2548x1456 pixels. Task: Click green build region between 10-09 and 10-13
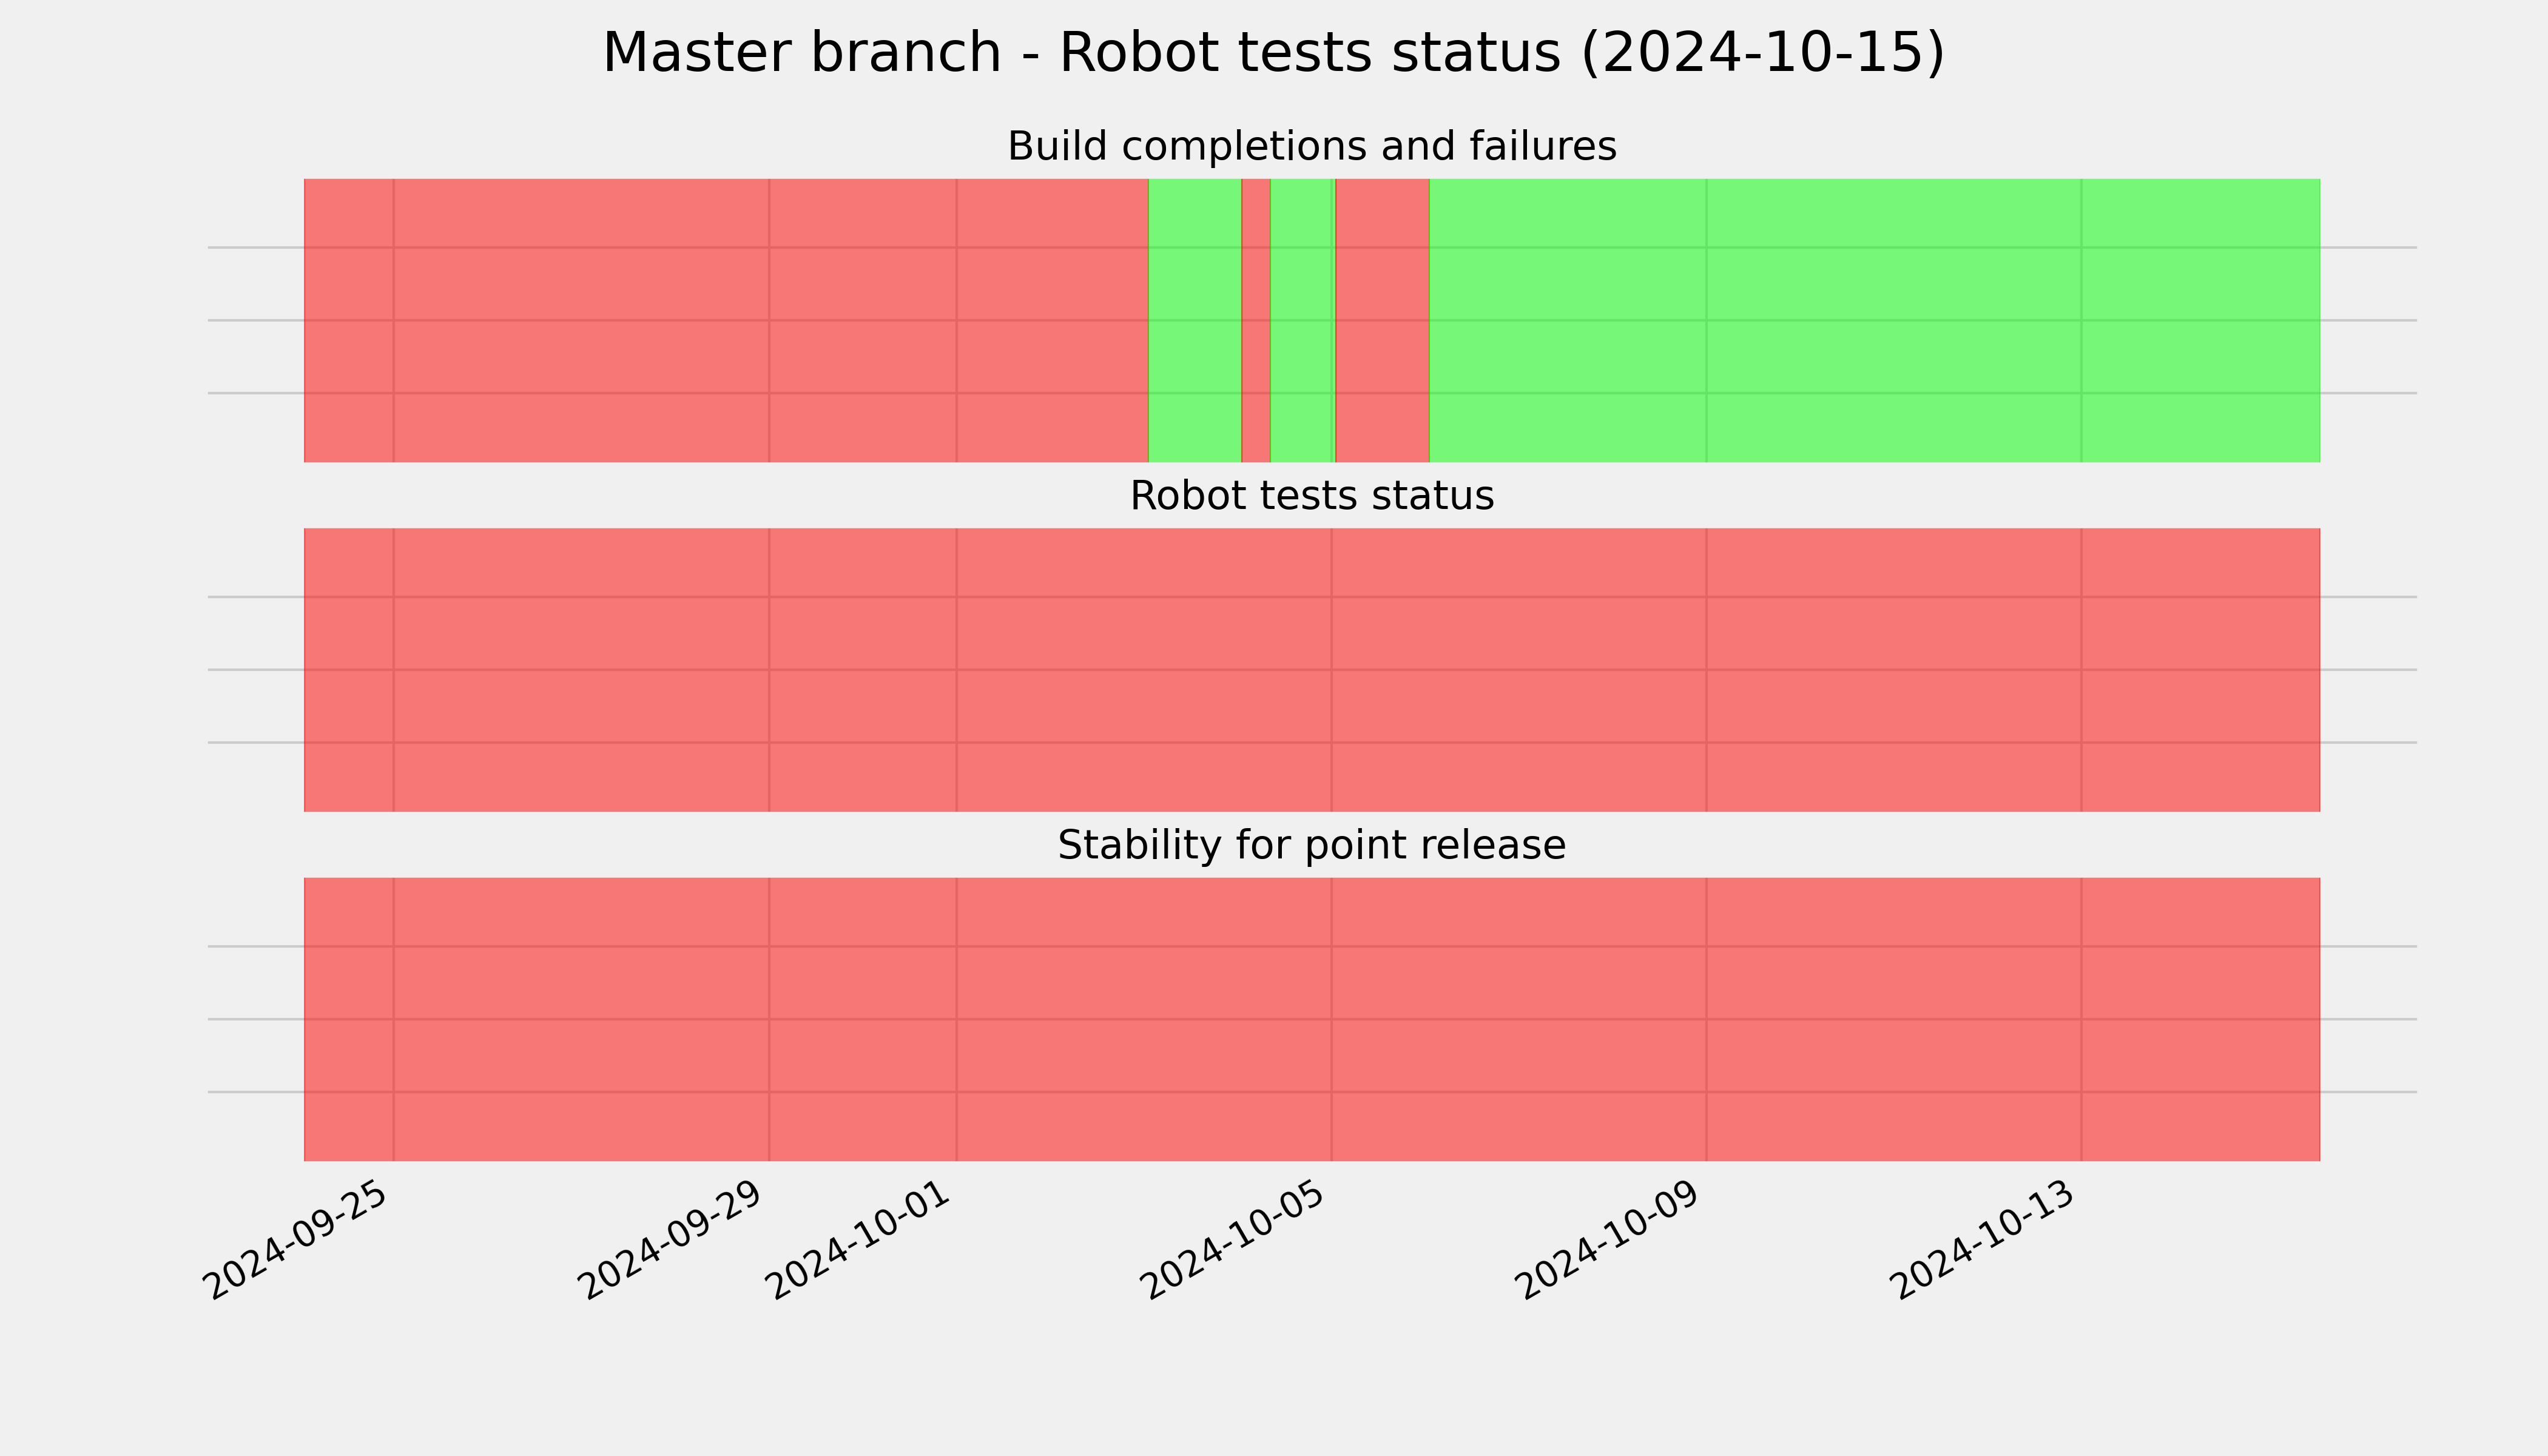pyautogui.click(x=1894, y=320)
